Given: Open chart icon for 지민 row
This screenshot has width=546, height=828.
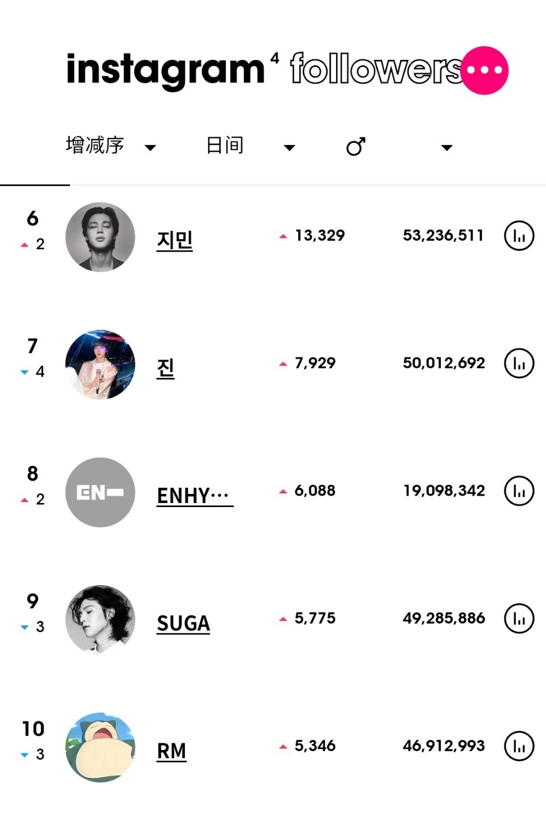Looking at the screenshot, I should [519, 236].
